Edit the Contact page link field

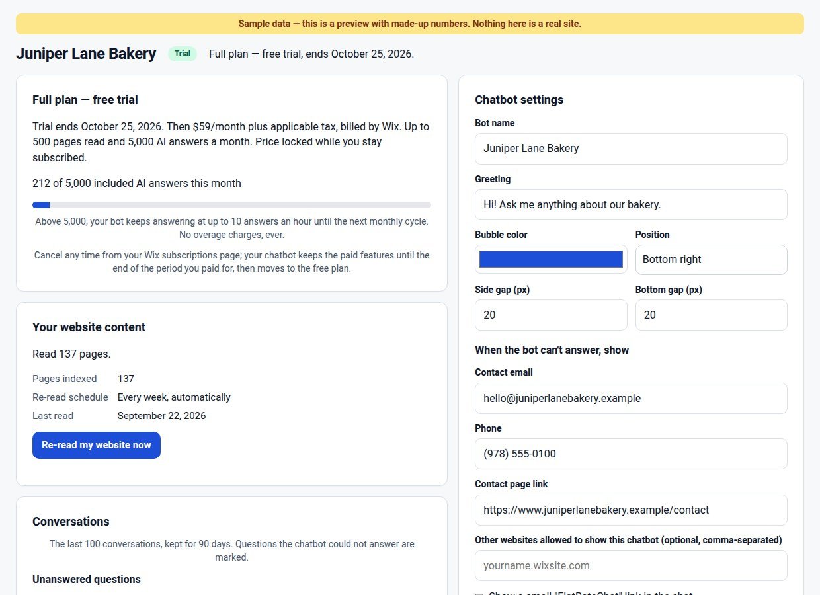(631, 510)
